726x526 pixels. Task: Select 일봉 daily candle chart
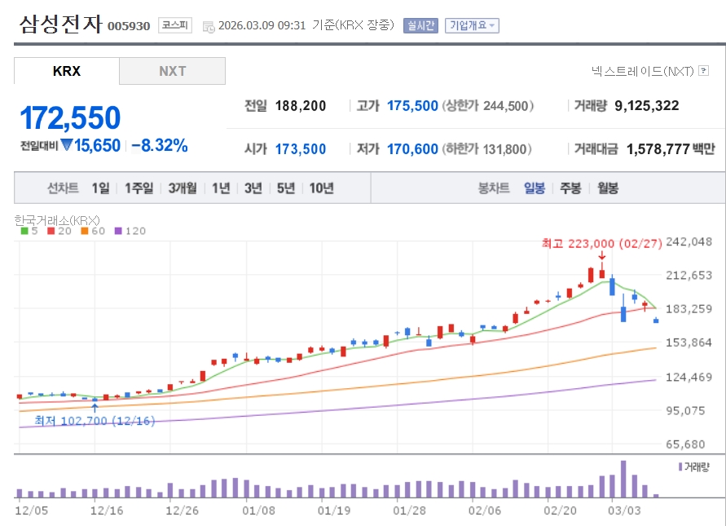click(x=535, y=188)
